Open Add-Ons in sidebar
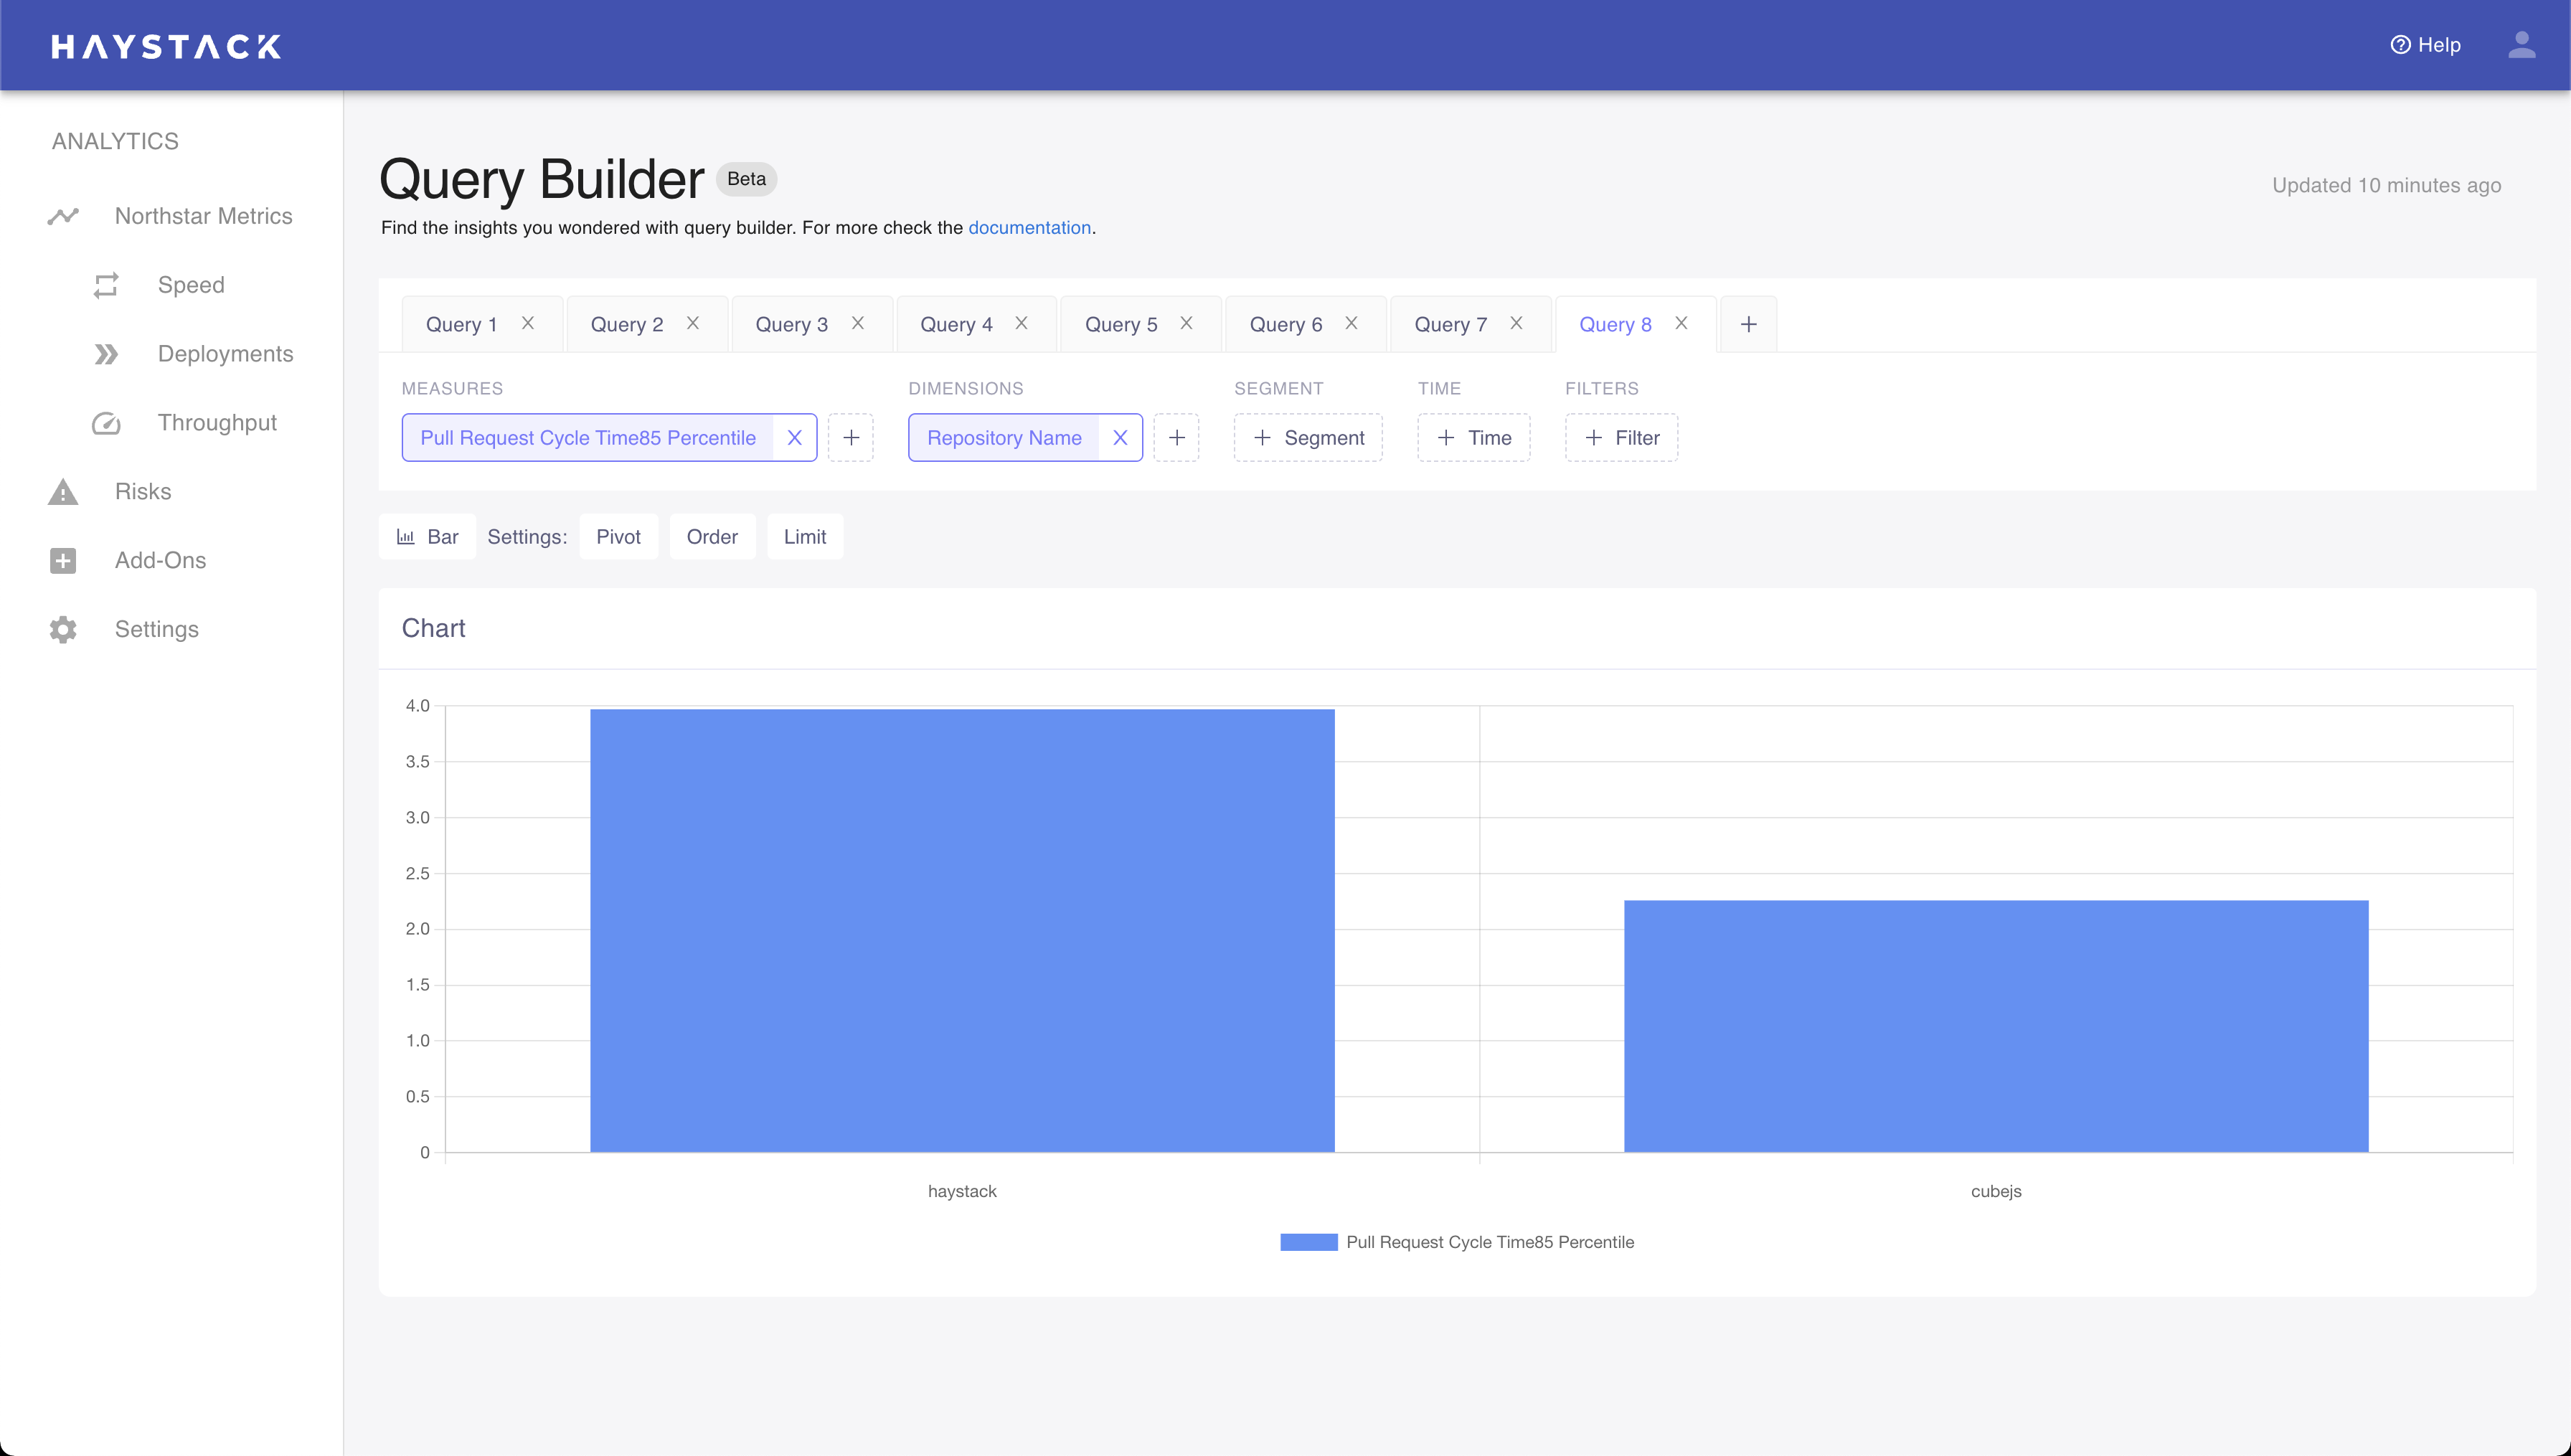Image resolution: width=2571 pixels, height=1456 pixels. [160, 561]
